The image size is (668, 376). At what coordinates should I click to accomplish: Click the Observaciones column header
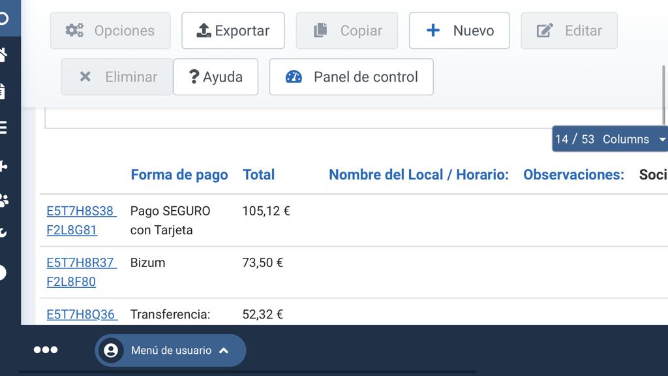[573, 175]
